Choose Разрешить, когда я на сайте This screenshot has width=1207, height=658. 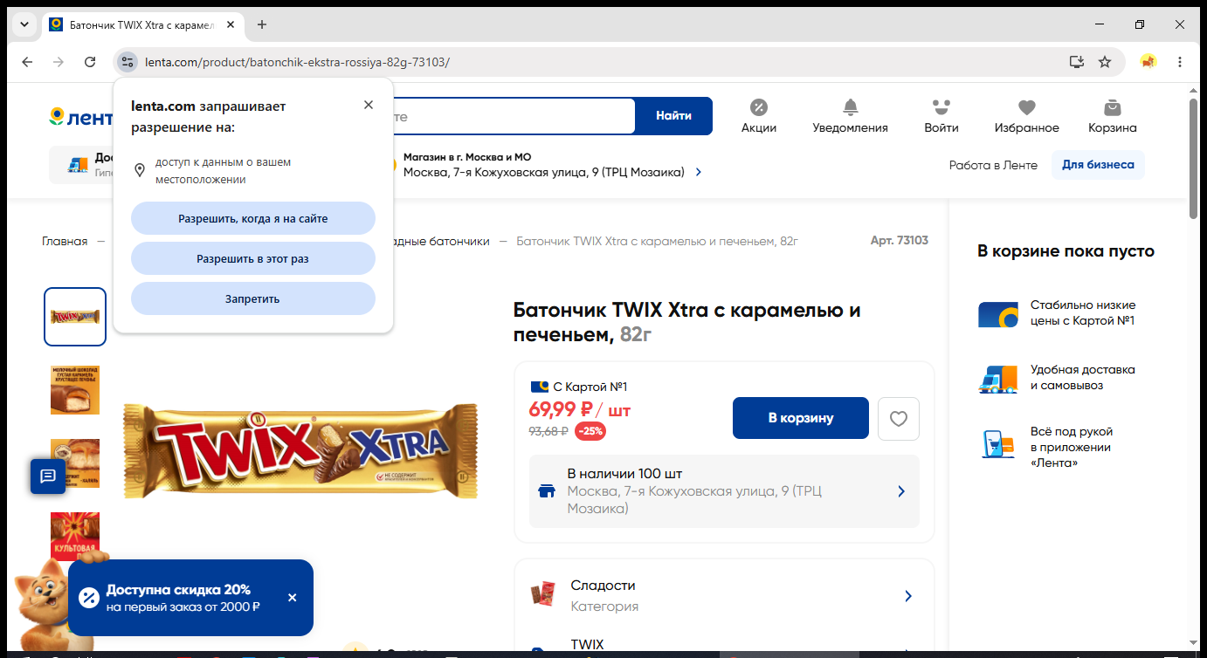(253, 218)
